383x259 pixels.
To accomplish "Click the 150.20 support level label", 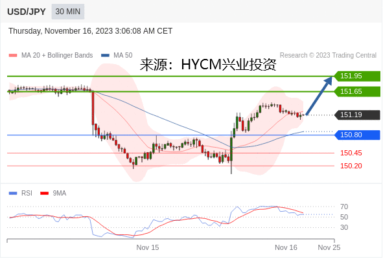I will point(351,166).
